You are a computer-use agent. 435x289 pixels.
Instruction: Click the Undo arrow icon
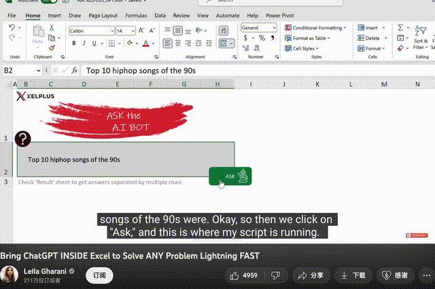tap(12, 27)
